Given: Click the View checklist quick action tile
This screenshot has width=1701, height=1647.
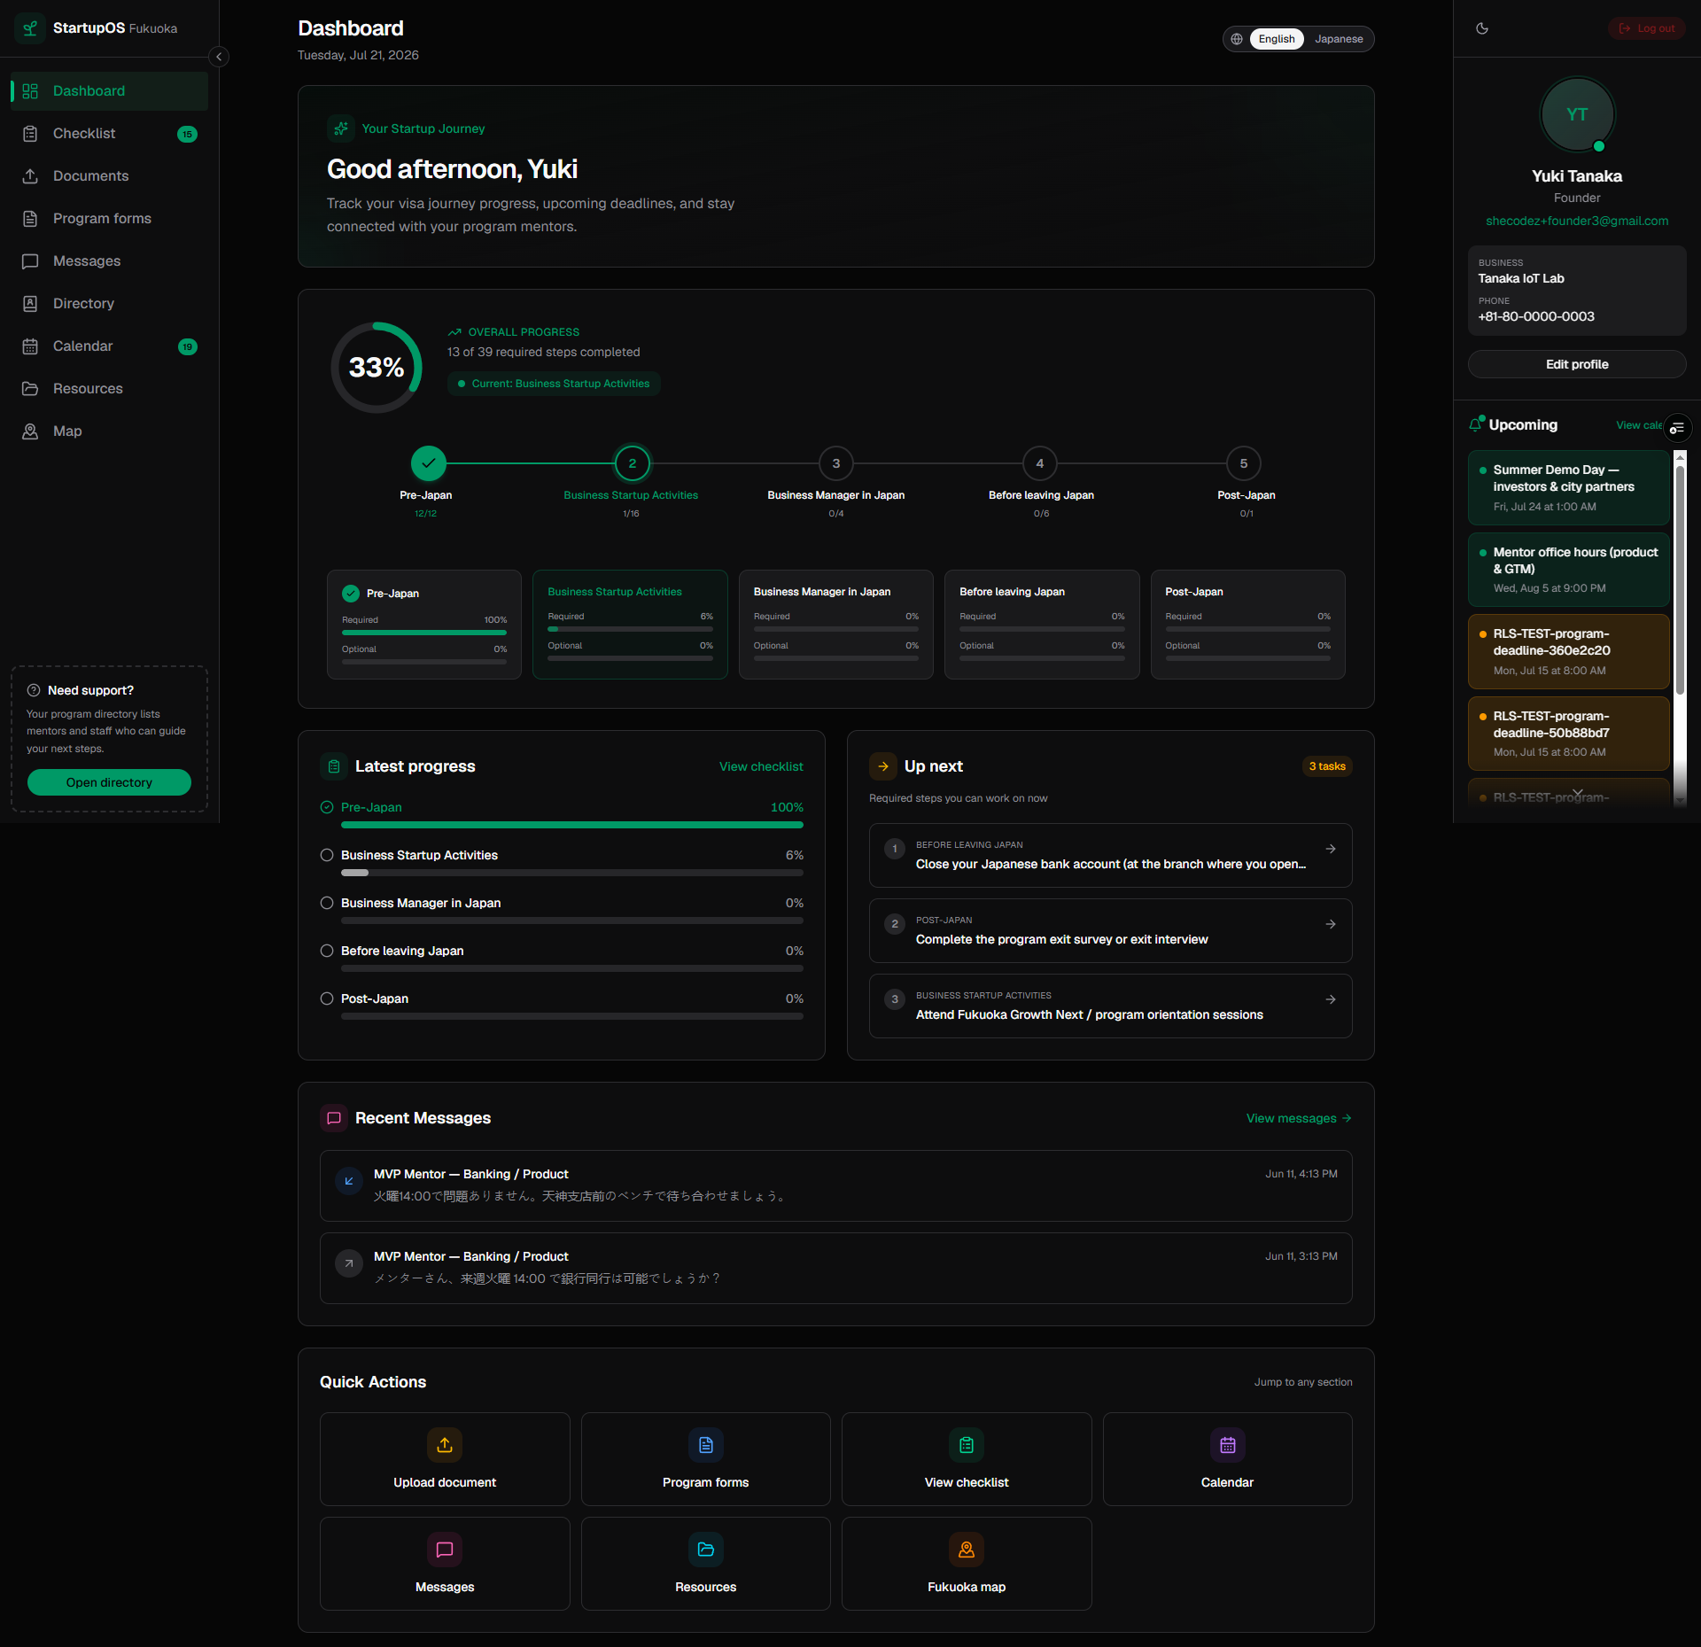Looking at the screenshot, I should [x=967, y=1459].
